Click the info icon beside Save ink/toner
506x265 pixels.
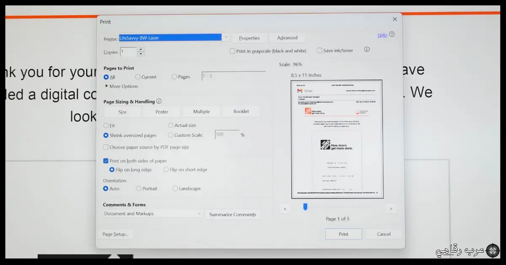[366, 49]
